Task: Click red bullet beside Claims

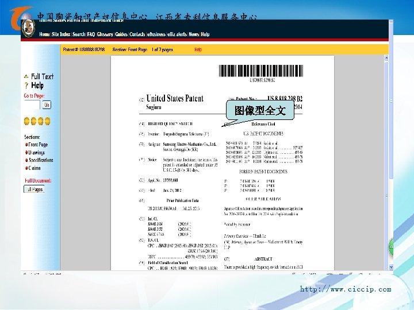Action: click(26, 168)
